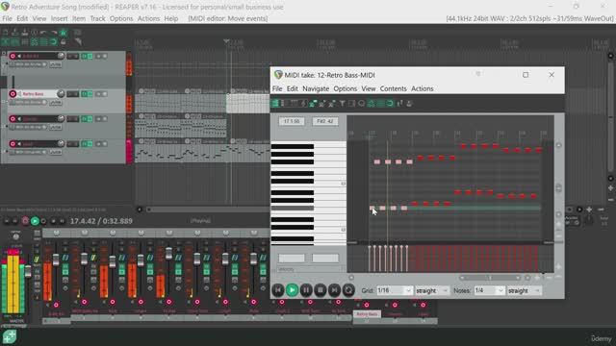Open the Retro Bass track input dropdown

tap(28, 103)
